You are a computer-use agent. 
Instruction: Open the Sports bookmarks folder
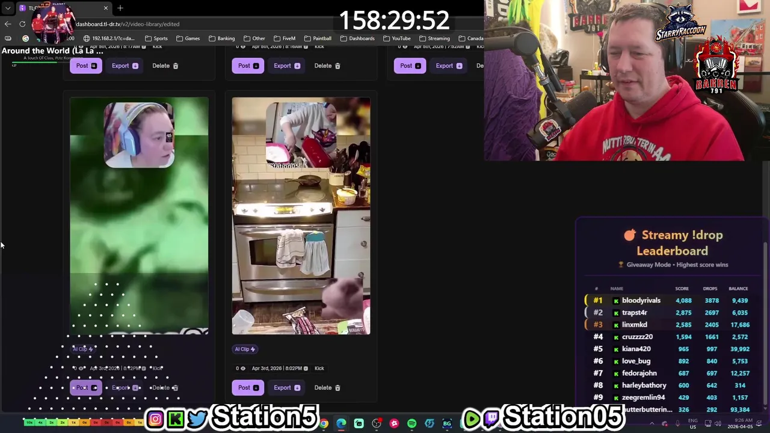(x=156, y=38)
